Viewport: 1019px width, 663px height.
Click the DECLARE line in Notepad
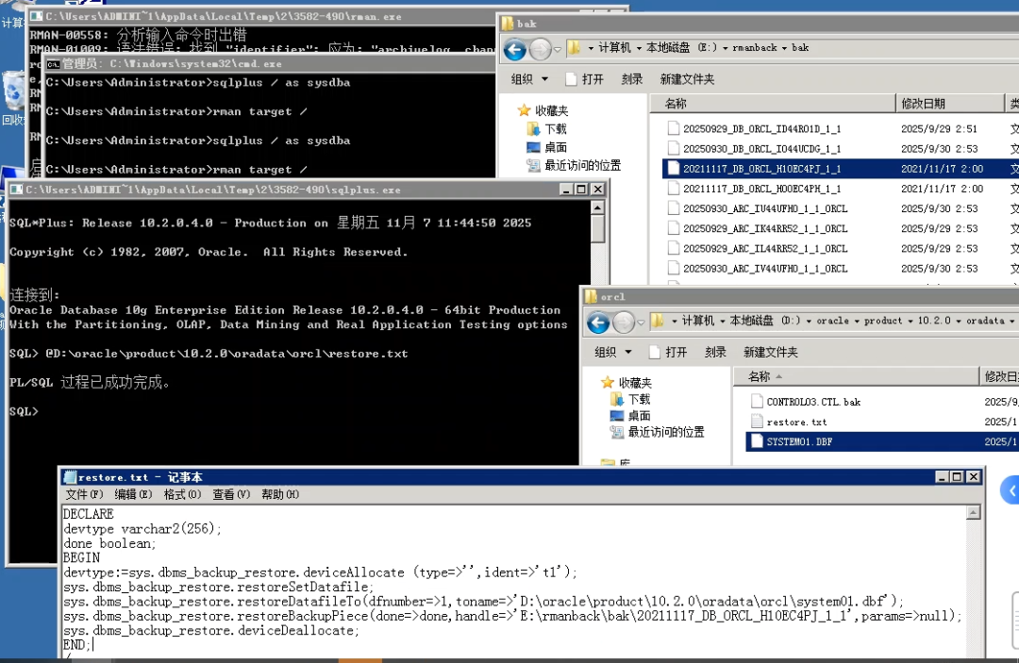point(89,514)
